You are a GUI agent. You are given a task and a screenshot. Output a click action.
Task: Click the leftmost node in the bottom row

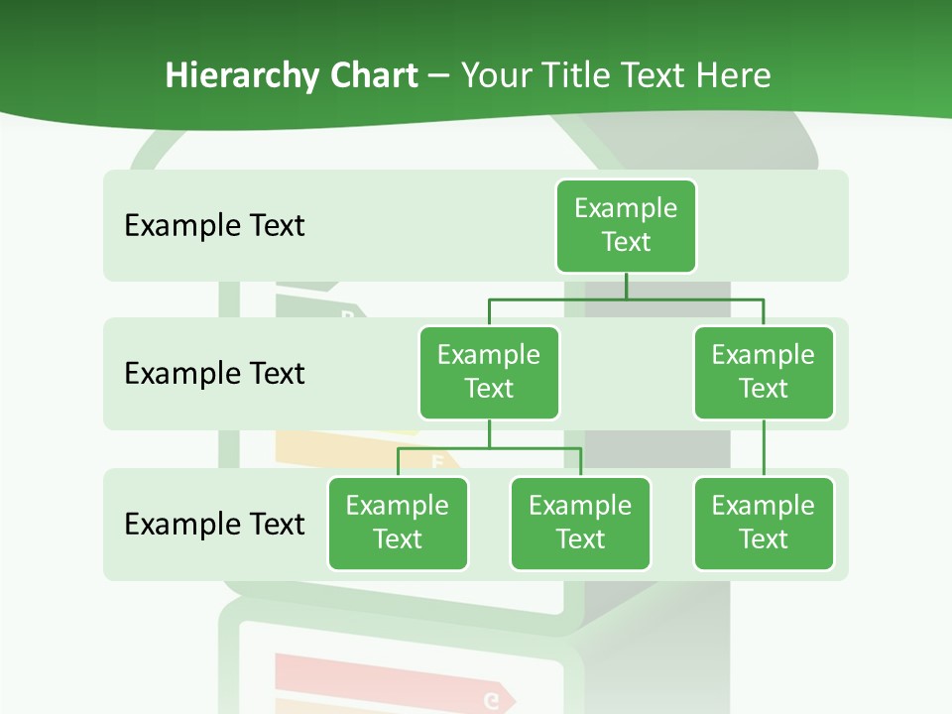coord(398,524)
